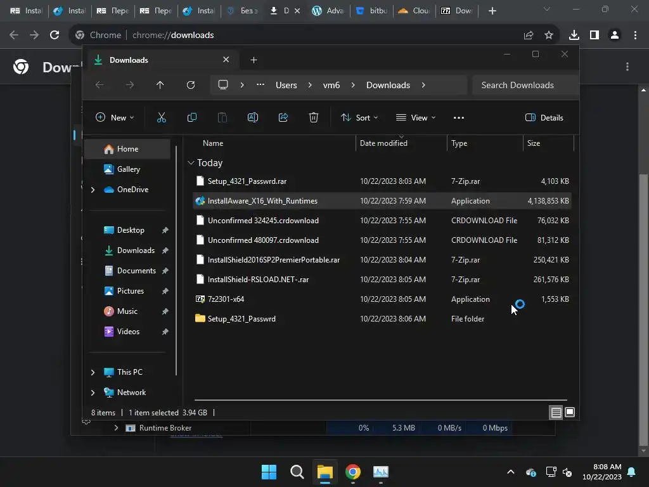Open Chrome three-dot menu
Viewport: 649px width, 487px height.
pos(635,36)
